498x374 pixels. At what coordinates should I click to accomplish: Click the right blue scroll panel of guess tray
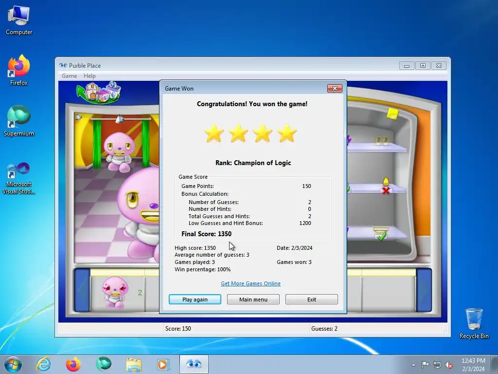(x=424, y=290)
